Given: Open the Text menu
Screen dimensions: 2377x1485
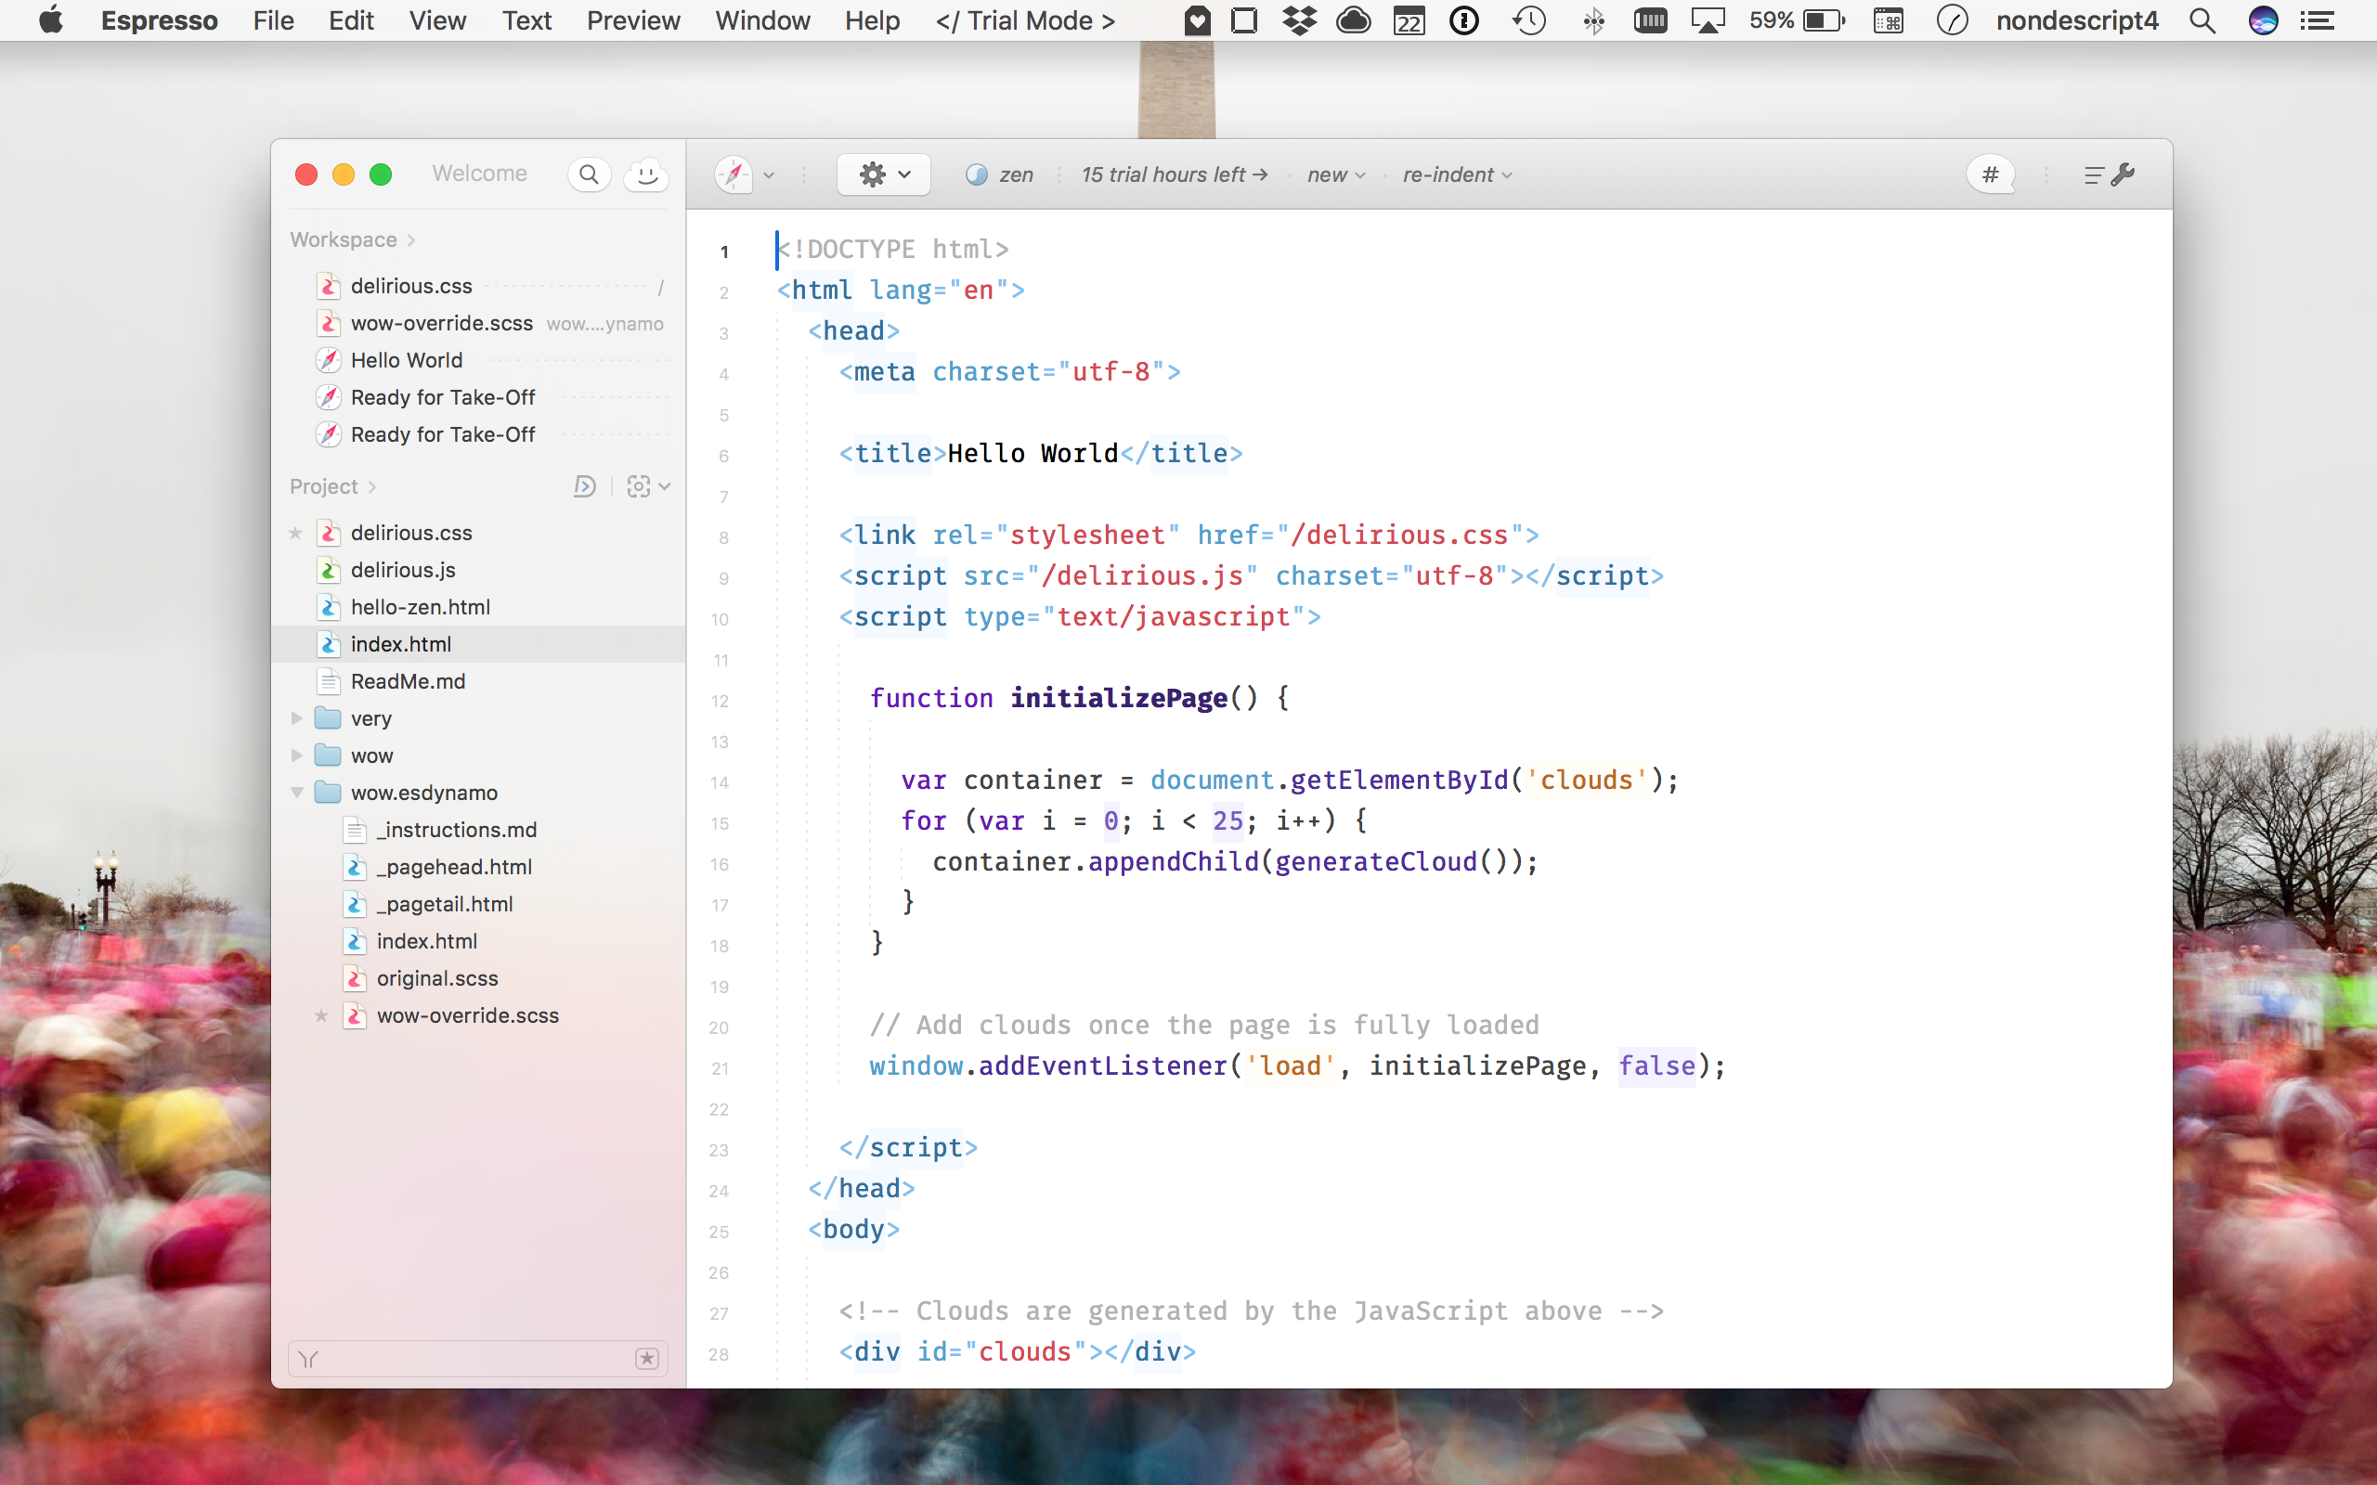Looking at the screenshot, I should coord(526,20).
